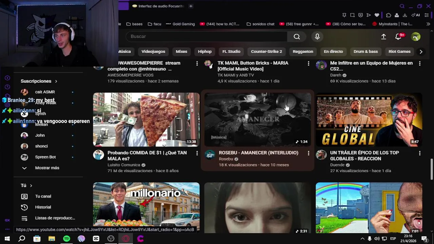The image size is (434, 244).
Task: Open Historial in sidebar
Action: [x=43, y=207]
